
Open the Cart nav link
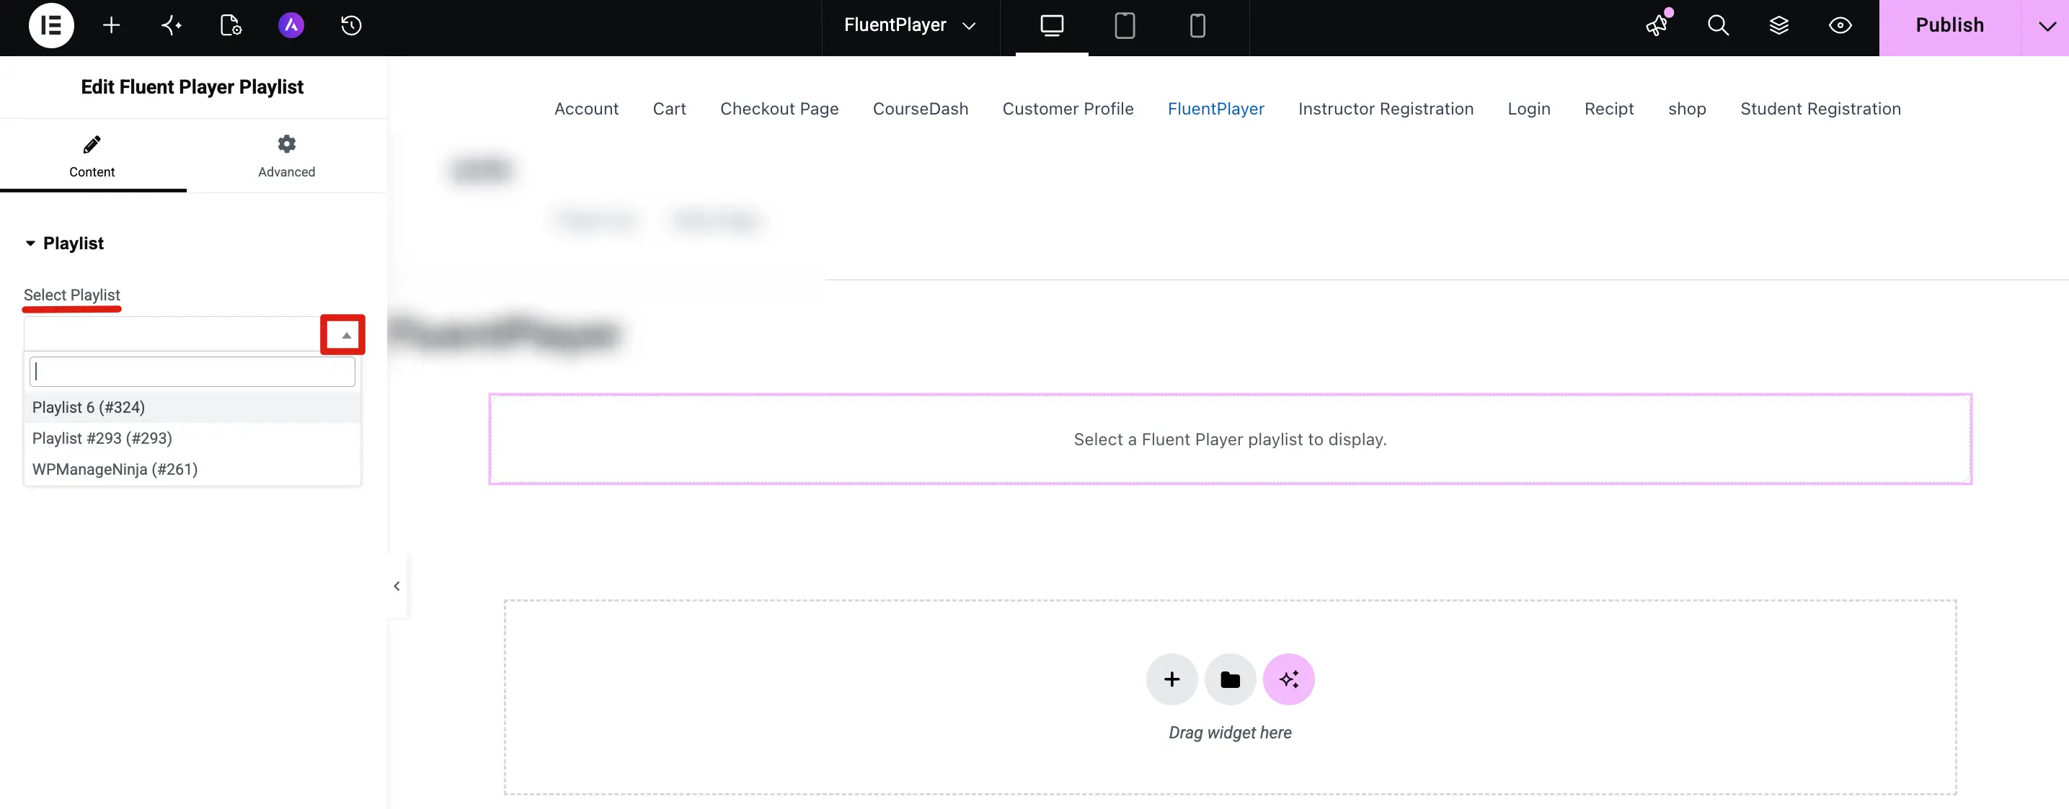(669, 108)
